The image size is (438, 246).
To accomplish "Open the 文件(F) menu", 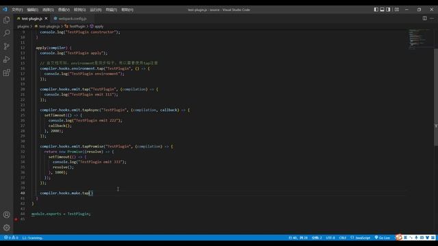I will click(17, 10).
